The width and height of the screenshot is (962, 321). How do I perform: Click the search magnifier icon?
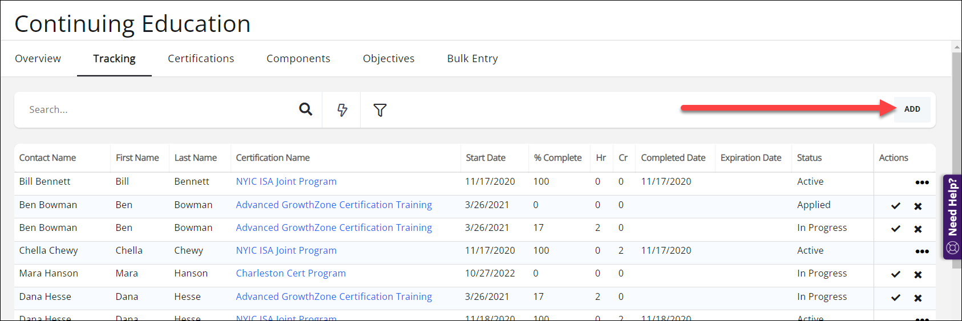[x=306, y=109]
